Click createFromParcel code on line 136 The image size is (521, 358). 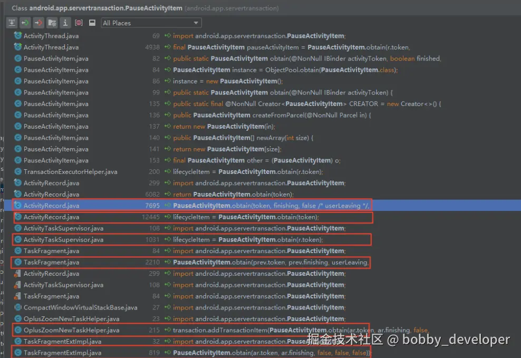[x=272, y=115]
